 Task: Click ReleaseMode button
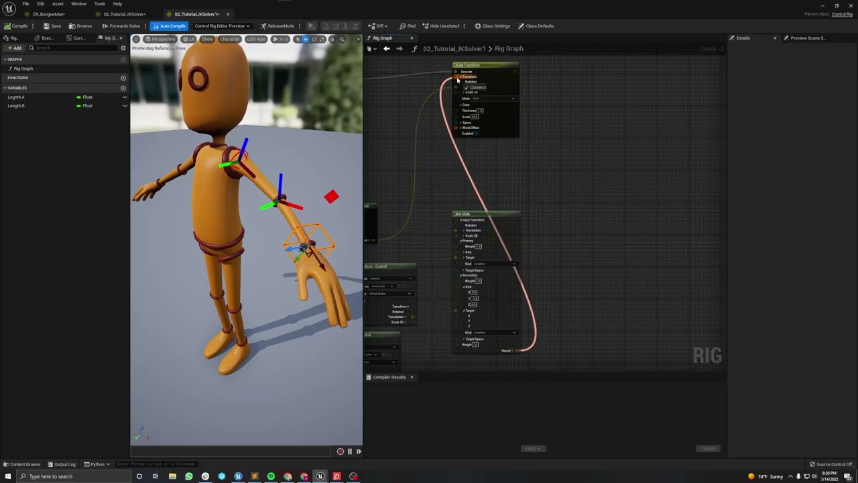(x=278, y=26)
